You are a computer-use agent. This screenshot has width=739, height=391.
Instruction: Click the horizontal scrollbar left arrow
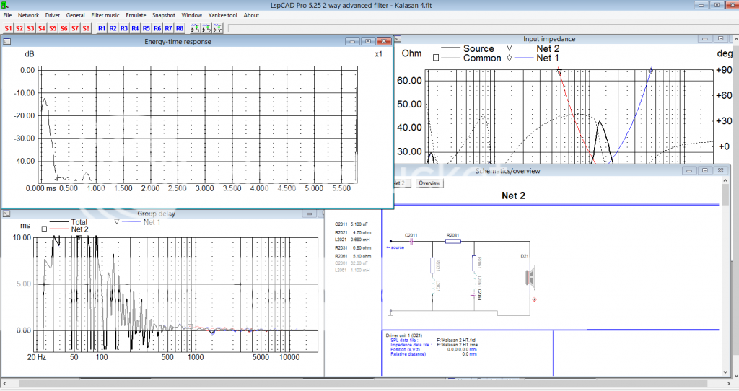click(4, 384)
